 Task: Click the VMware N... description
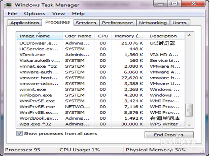click(x=165, y=66)
